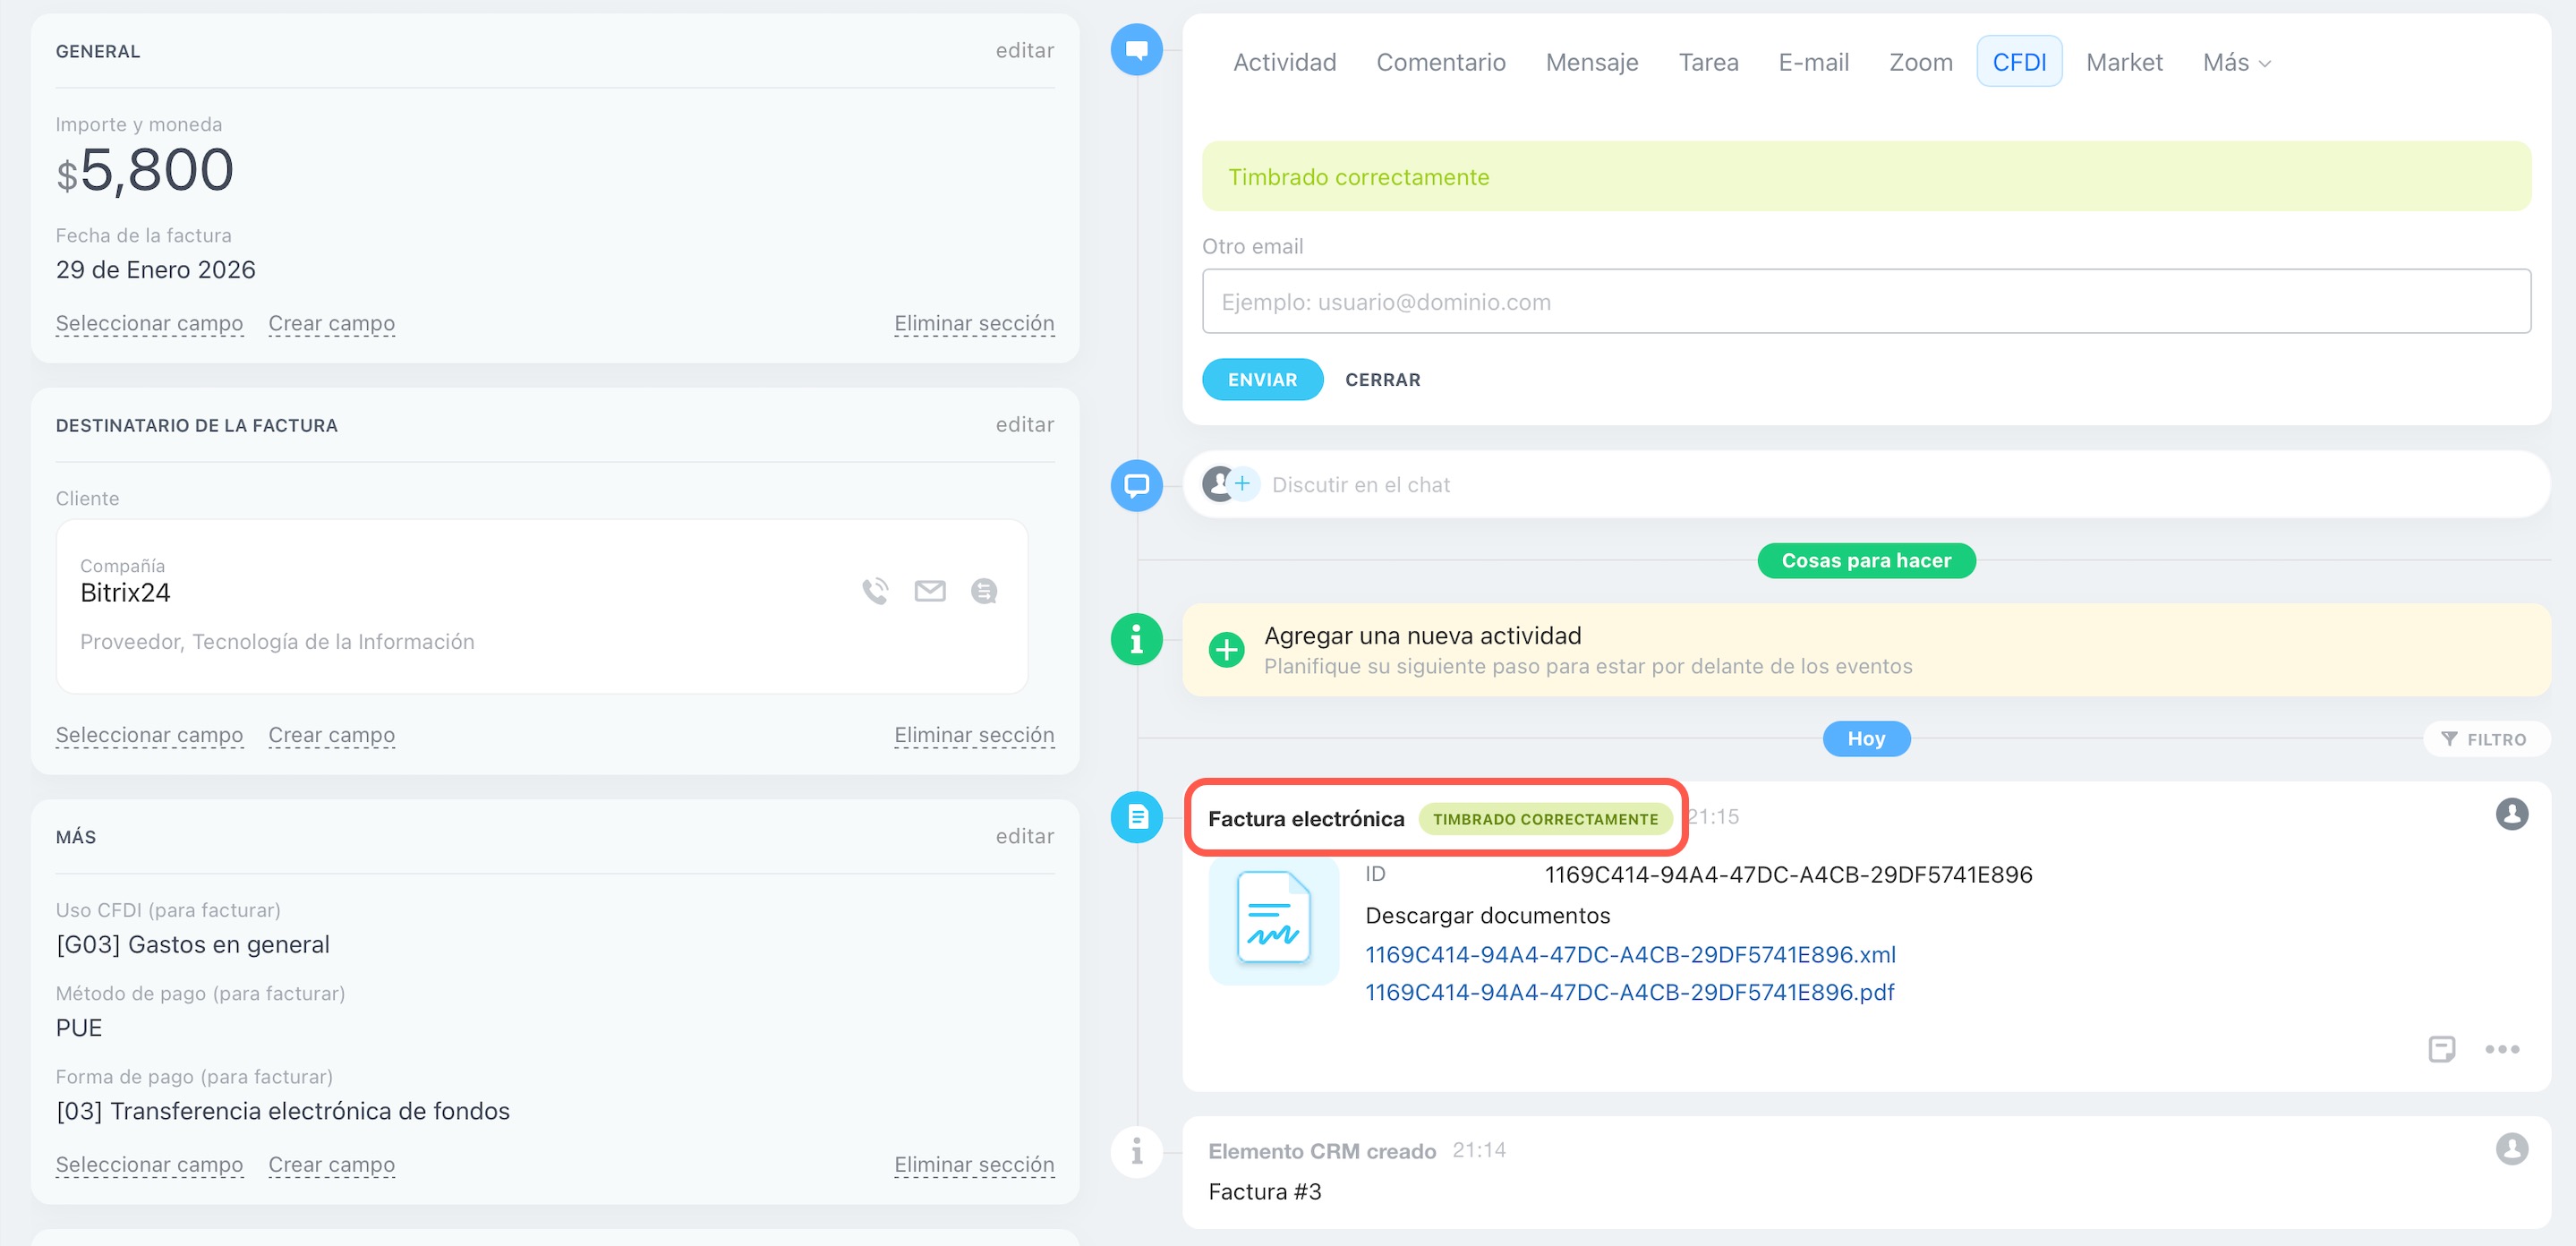Click the CERRAR button
The height and width of the screenshot is (1246, 2576).
pyautogui.click(x=1382, y=380)
